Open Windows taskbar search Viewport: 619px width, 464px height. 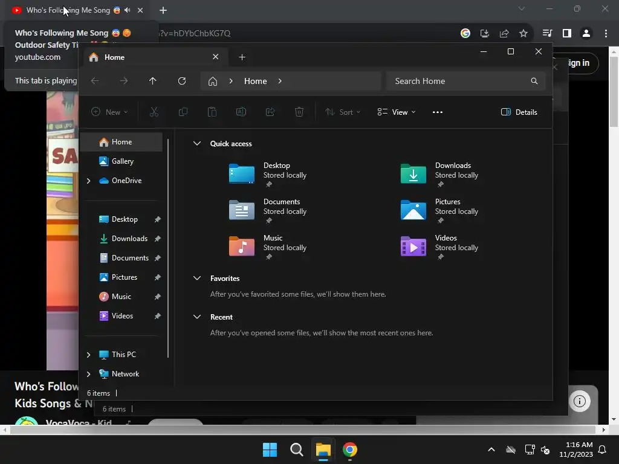point(296,449)
